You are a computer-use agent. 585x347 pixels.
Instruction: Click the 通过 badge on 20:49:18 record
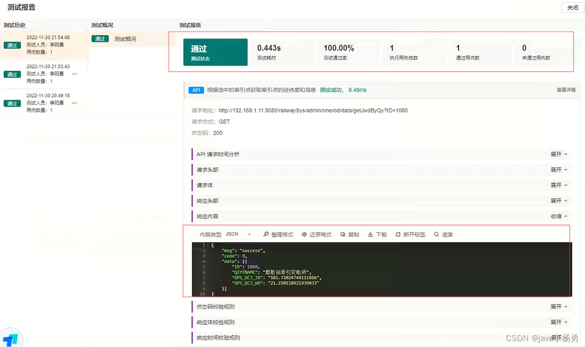[x=12, y=104]
